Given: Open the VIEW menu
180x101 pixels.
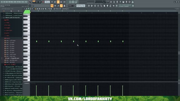Looking at the screenshot, I should tap(15, 2).
